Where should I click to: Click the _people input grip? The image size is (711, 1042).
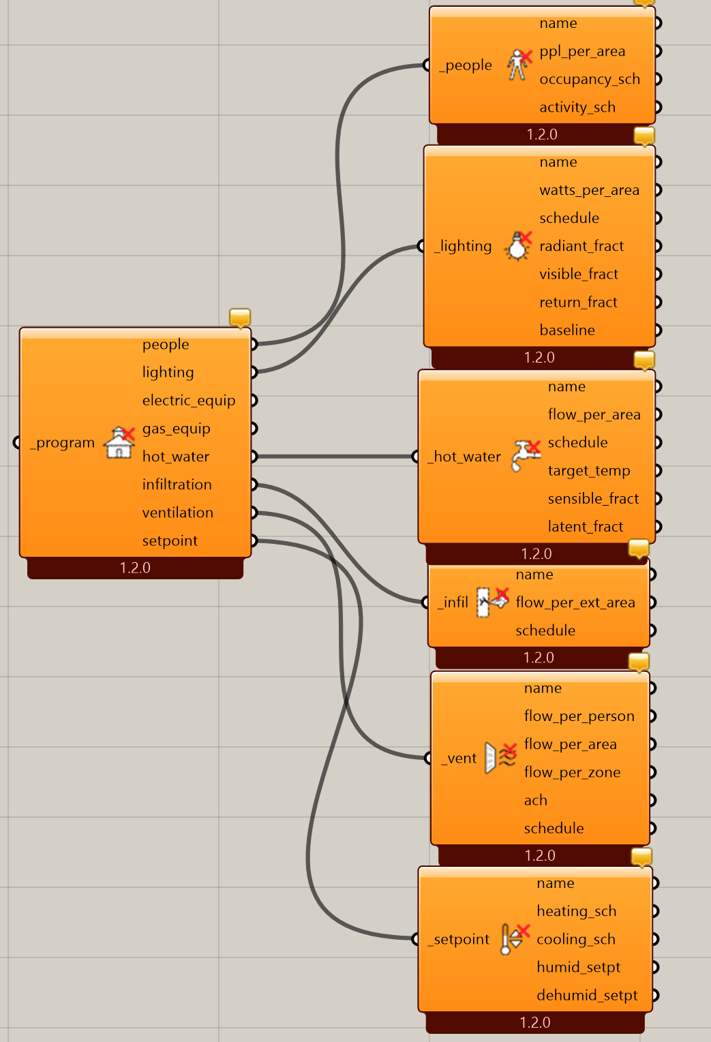427,65
